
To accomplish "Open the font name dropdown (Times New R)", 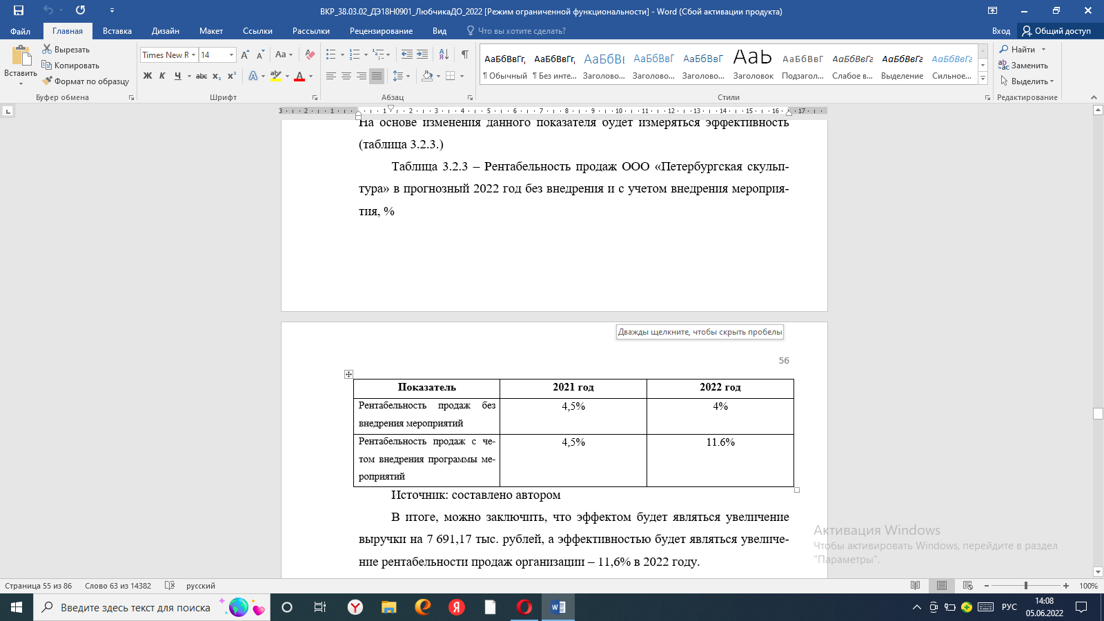I will [x=194, y=55].
